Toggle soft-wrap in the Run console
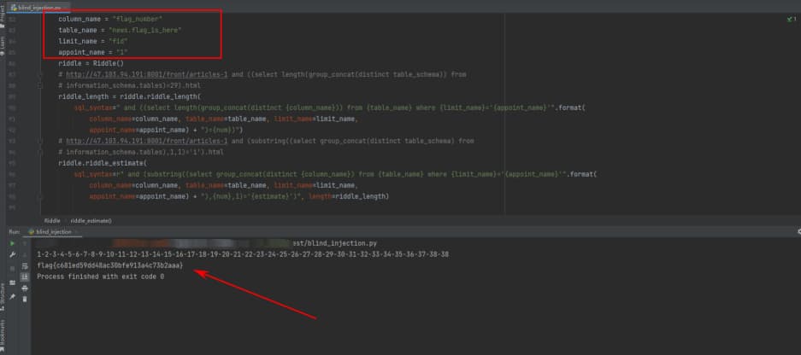Screen dimensions: 801x355 click(25, 266)
